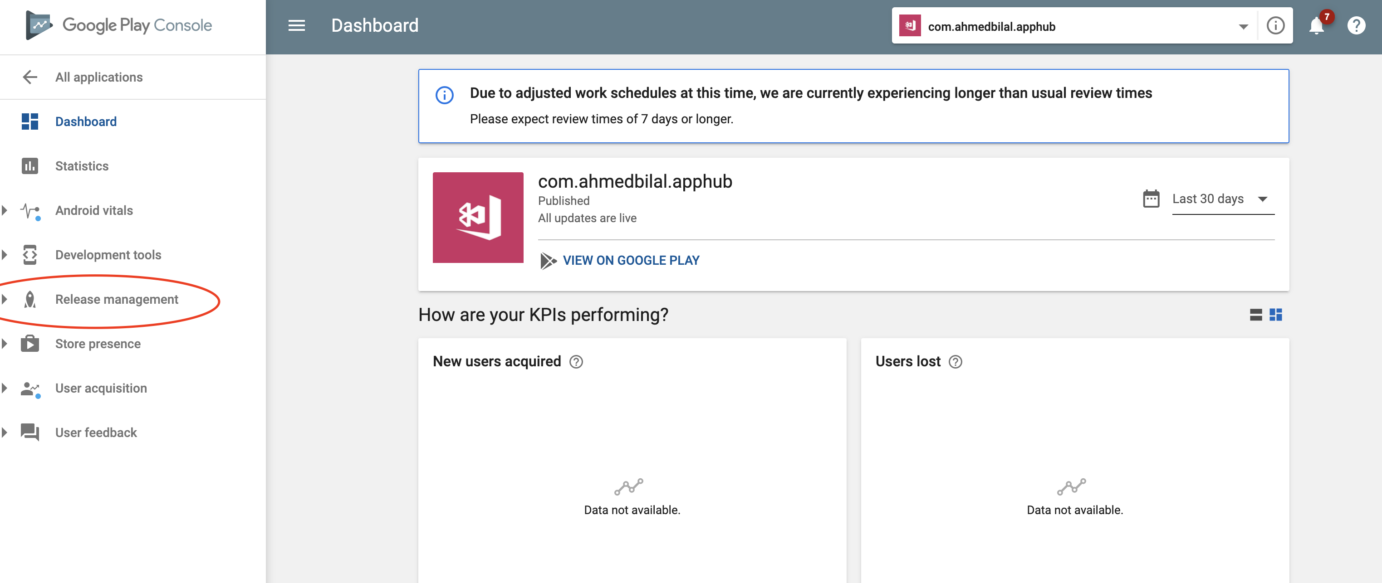1382x583 pixels.
Task: Open the help question mark icon
Action: [x=1357, y=25]
